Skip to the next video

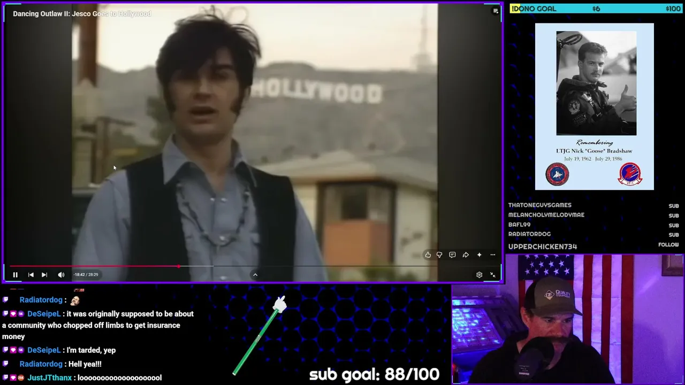[44, 275]
